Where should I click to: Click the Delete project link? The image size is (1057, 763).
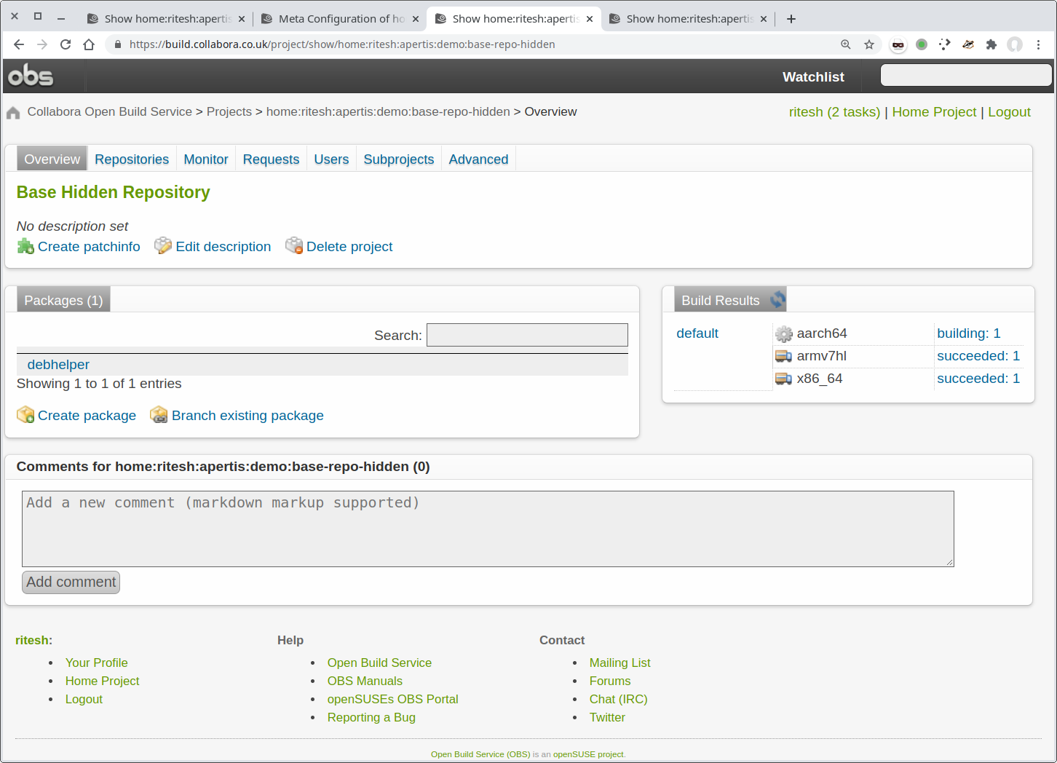pyautogui.click(x=349, y=247)
